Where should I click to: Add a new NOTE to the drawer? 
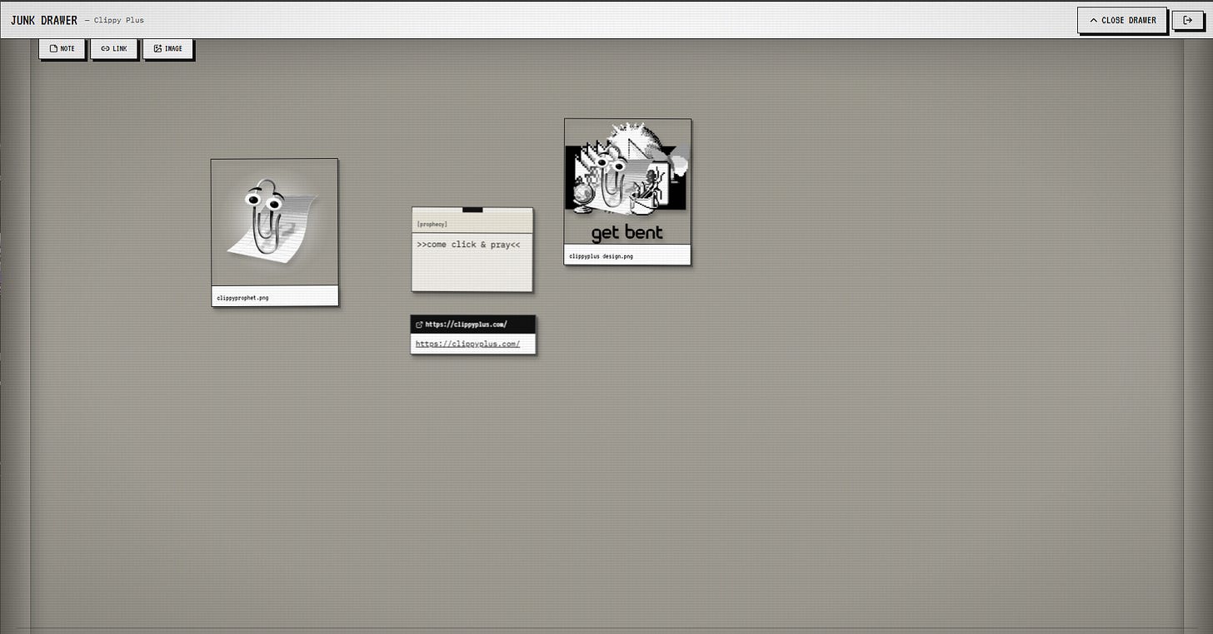(62, 48)
